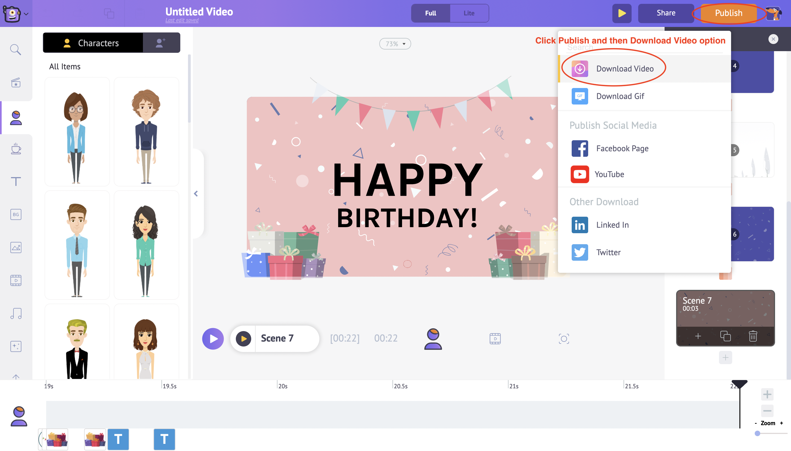Screen dimensions: 791x451
Task: Click the Download Video option
Action: 625,68
